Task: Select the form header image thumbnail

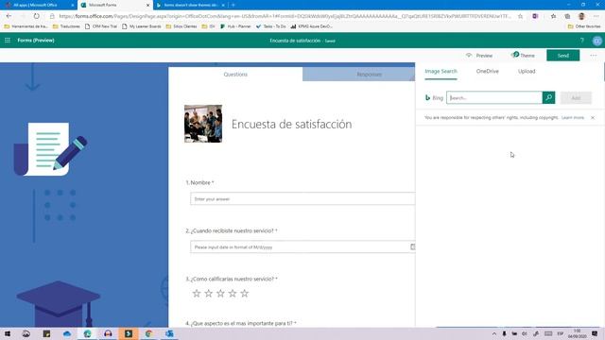Action: pyautogui.click(x=203, y=124)
